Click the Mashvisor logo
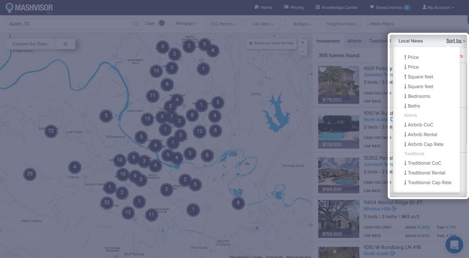Screen dimensions: 469x258 pyautogui.click(x=29, y=8)
